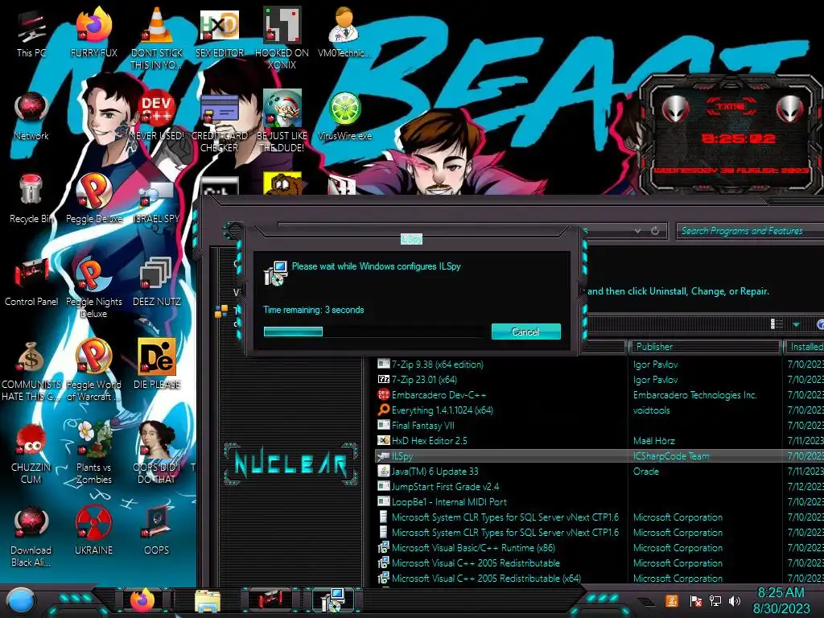Open the DIE PLEASE shortcut

[157, 365]
